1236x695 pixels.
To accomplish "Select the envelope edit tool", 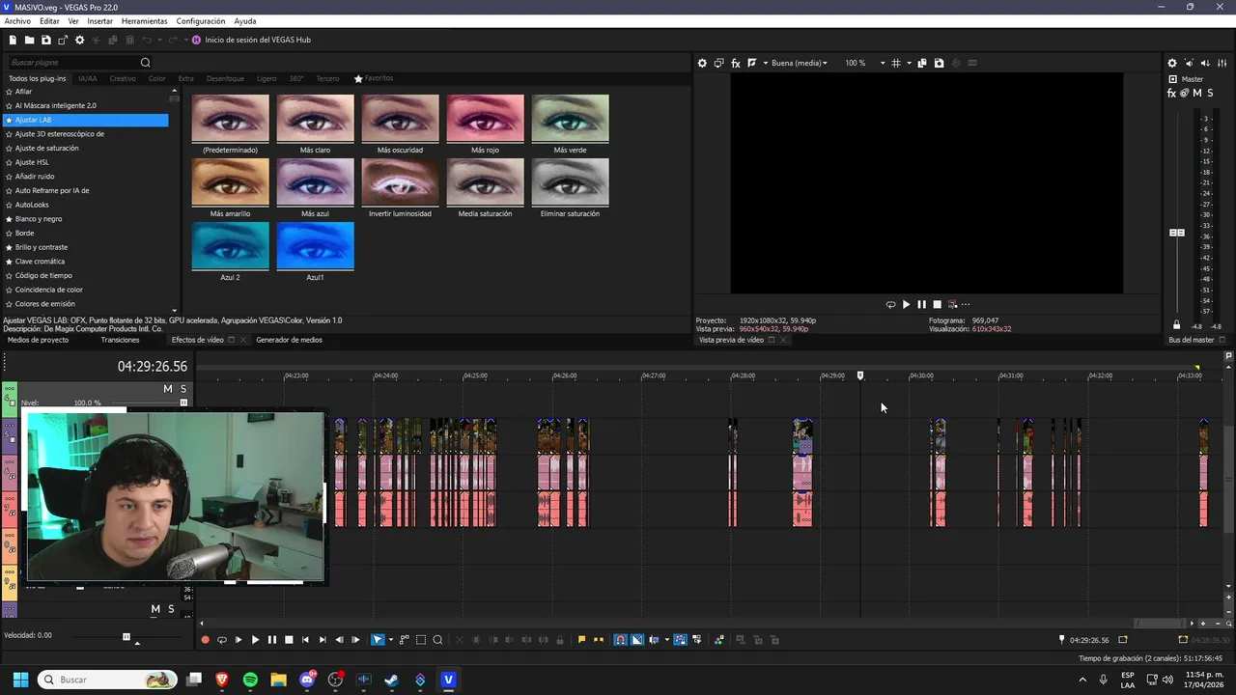I will click(x=404, y=639).
